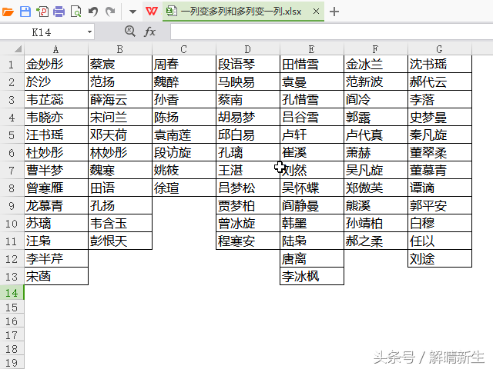Screen dimensions: 493x369
Task: Select cell containing 韦芷蕊
Action: coord(56,100)
